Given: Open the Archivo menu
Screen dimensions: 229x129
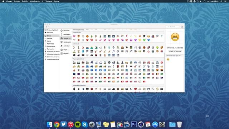Looking at the screenshot, I should point(17,1).
